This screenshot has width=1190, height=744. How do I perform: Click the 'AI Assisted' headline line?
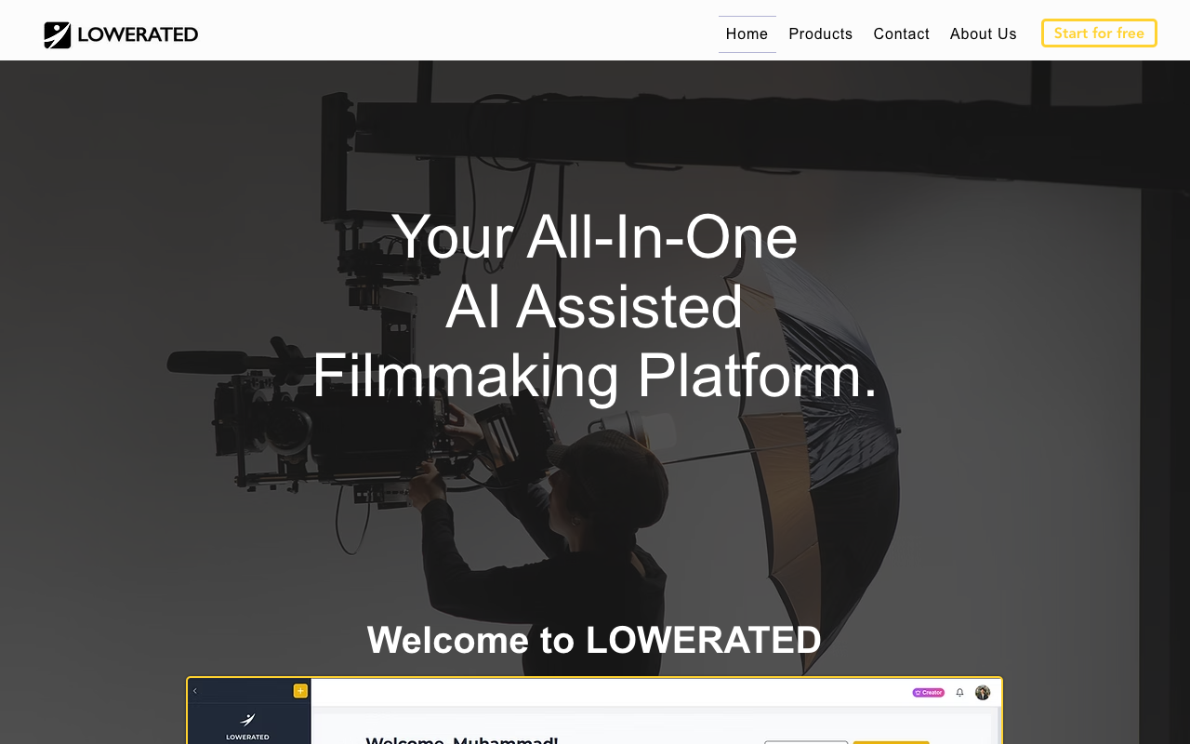pyautogui.click(x=595, y=306)
